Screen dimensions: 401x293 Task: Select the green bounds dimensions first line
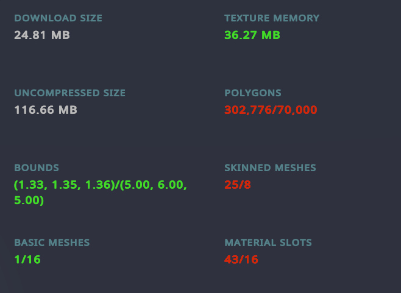pos(101,185)
